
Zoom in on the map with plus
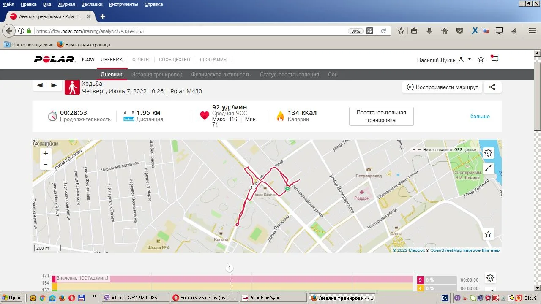click(x=46, y=153)
